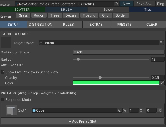The width and height of the screenshot is (166, 127).
Task: Click the 'Area ~ 452,4 m²' text
Action: click(12, 65)
